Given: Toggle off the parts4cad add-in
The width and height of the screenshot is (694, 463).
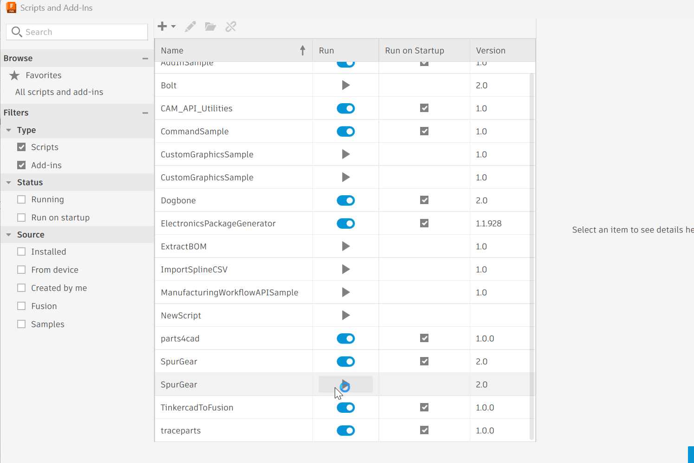Looking at the screenshot, I should (346, 338).
